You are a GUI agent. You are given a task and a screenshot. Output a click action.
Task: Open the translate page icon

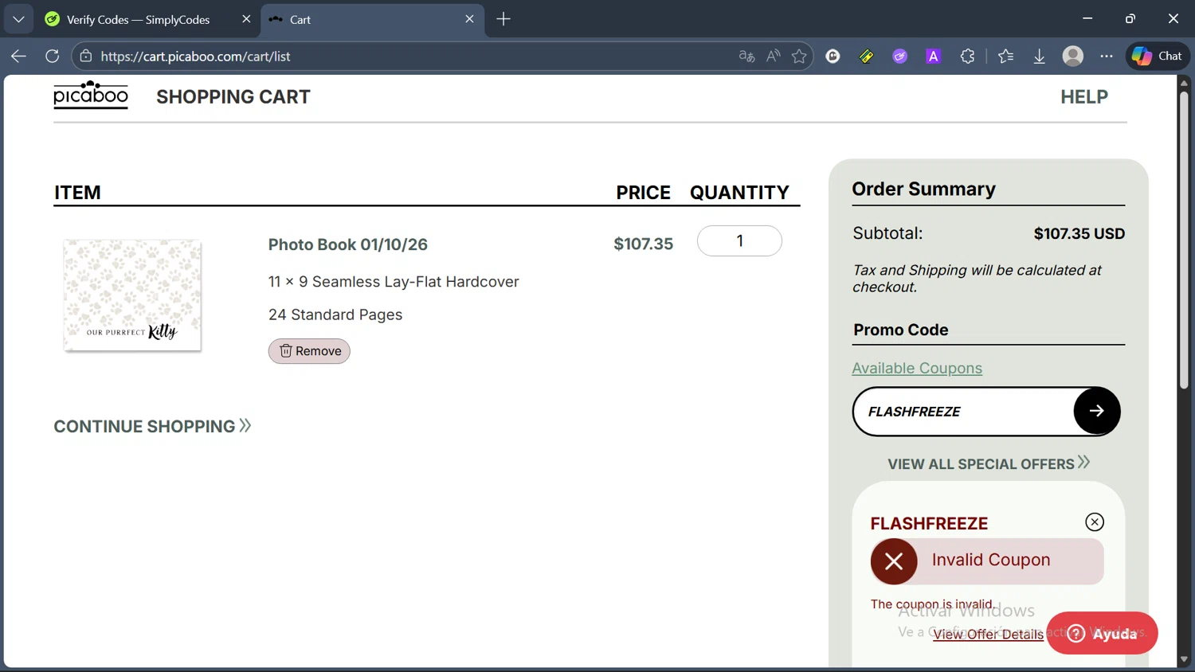pos(746,56)
